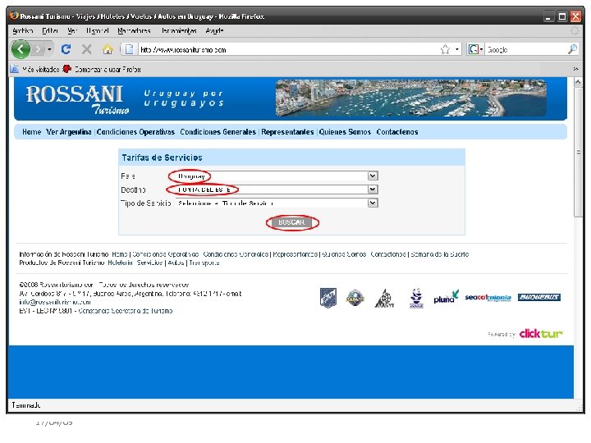Open the Historial menu
This screenshot has width=591, height=443.
pyautogui.click(x=97, y=31)
